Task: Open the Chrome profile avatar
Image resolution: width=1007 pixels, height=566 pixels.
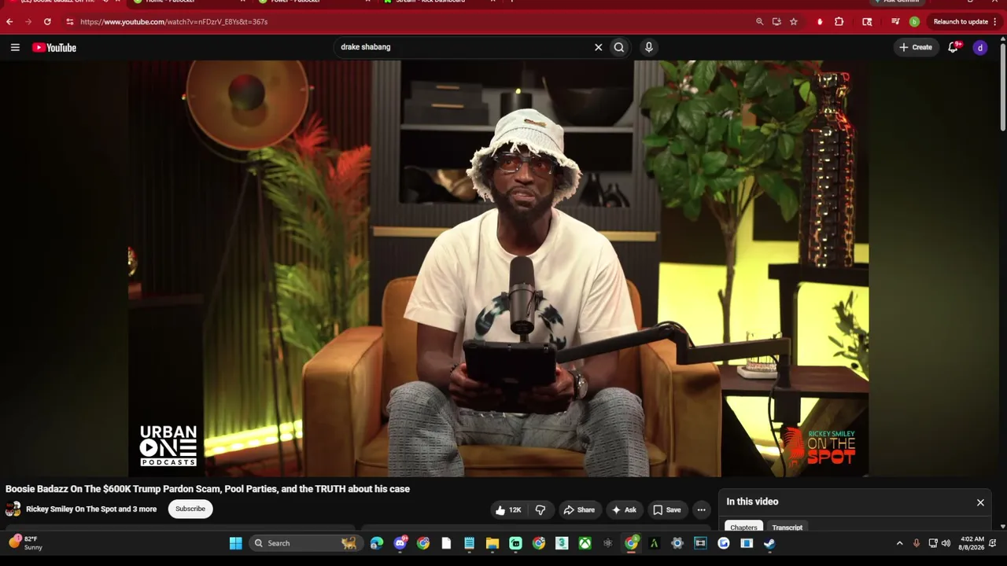Action: [x=914, y=22]
